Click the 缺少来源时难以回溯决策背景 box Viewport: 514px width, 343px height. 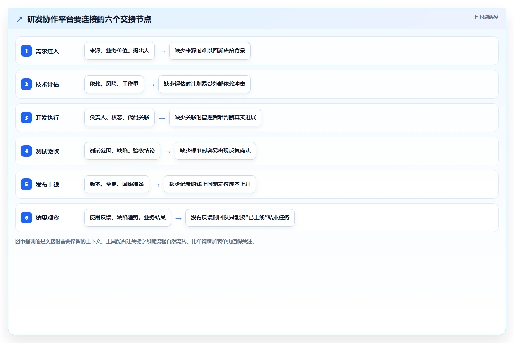click(x=210, y=51)
